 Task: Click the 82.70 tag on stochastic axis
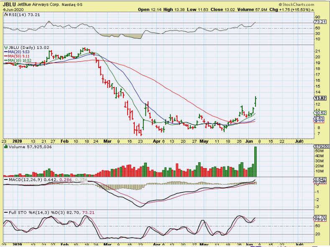pyautogui.click(x=320, y=217)
